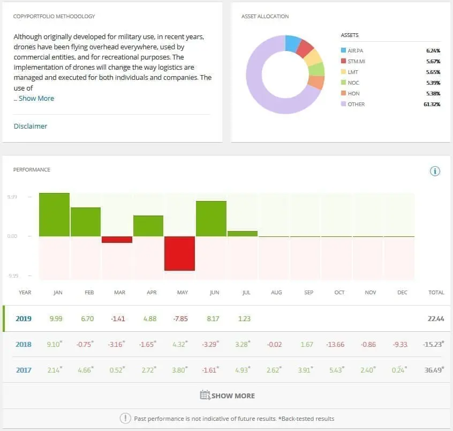Screen dimensions: 453x431
Task: Select the blue AIR.PA legend marker
Action: (x=343, y=50)
